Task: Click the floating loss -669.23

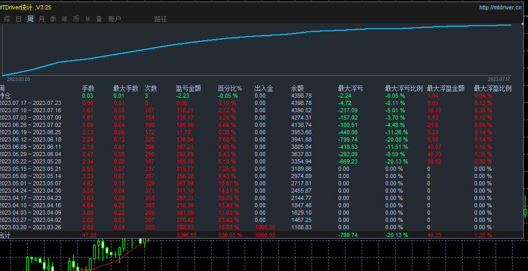Action: click(348, 161)
